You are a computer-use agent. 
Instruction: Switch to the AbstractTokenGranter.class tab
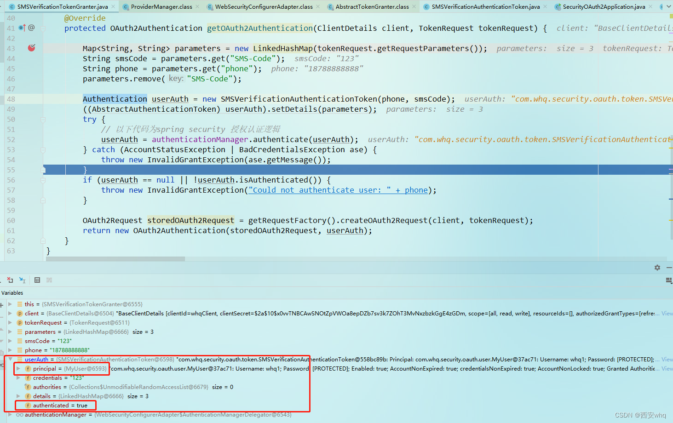point(372,7)
